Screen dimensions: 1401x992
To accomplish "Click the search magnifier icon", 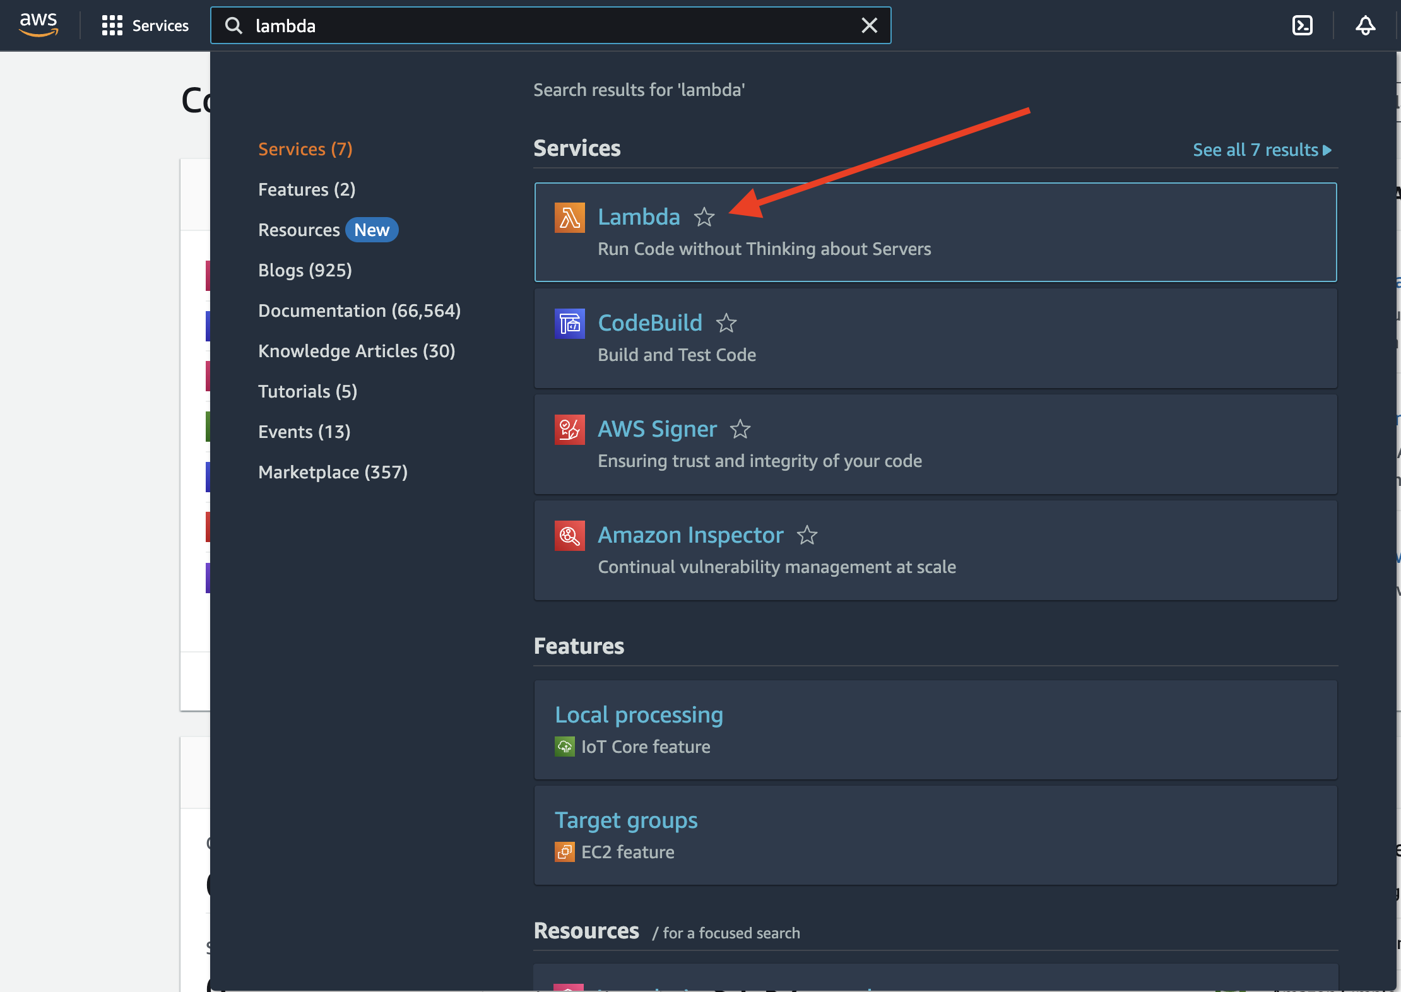I will [234, 26].
